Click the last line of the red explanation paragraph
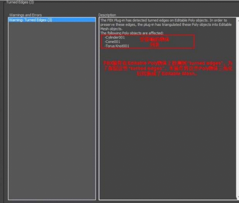This screenshot has width=239, height=203. 165,74
